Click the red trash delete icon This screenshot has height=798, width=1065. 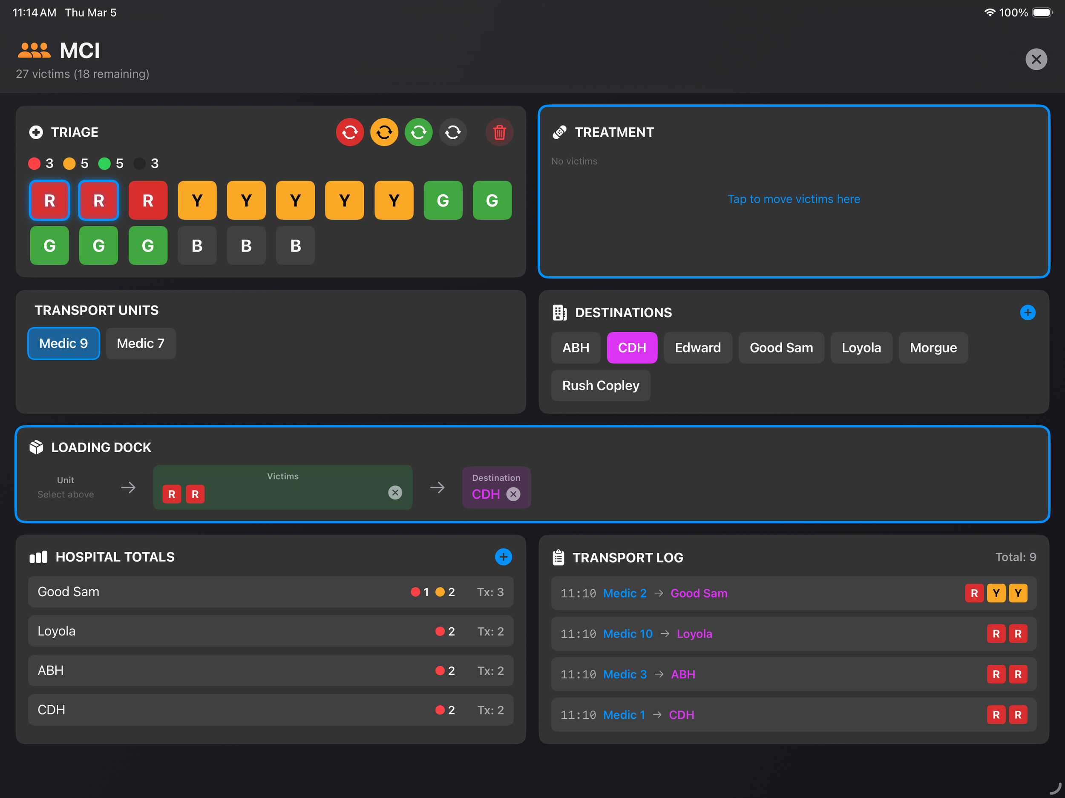pos(499,132)
